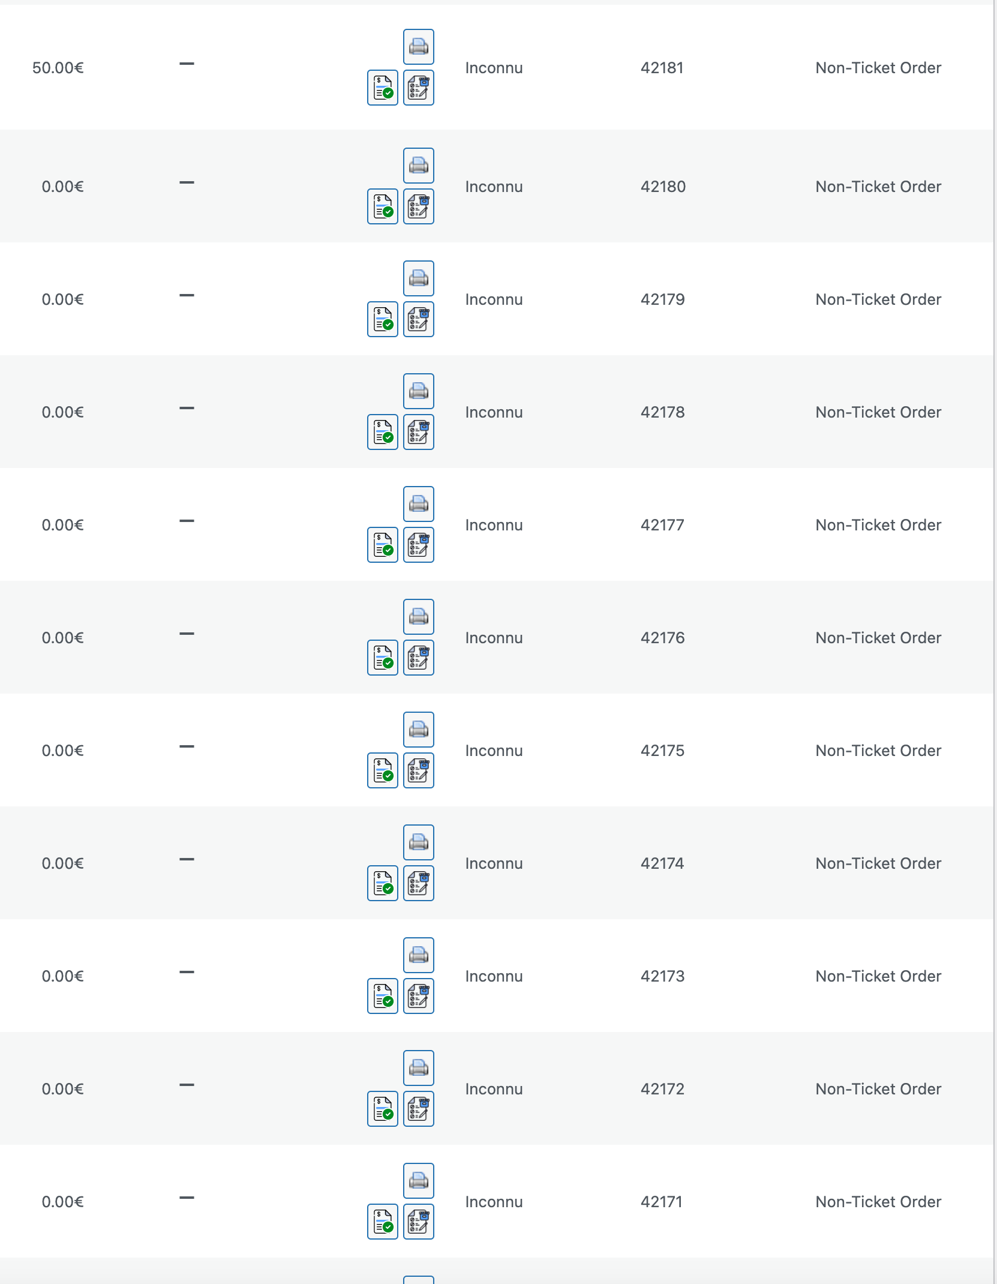View invoice document icon for order 42174
Viewport: 997px width, 1284px height.
coord(383,883)
